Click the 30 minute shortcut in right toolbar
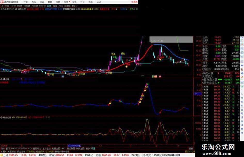The width and height of the screenshot is (244, 157). (242, 102)
